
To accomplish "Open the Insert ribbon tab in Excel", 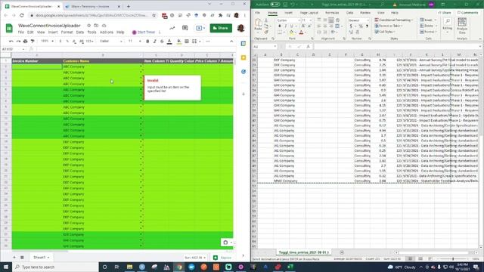I will 288,13.
